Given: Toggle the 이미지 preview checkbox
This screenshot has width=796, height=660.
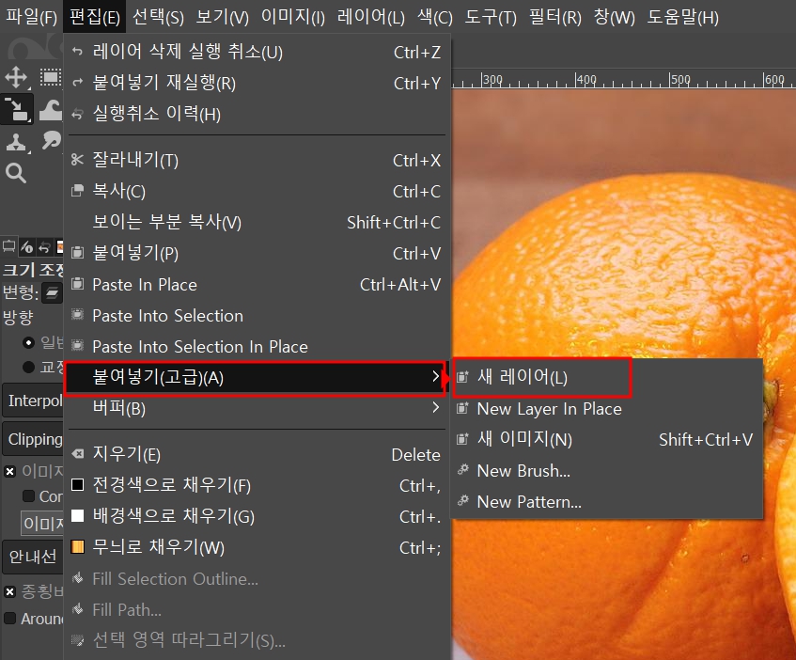Looking at the screenshot, I should point(9,472).
